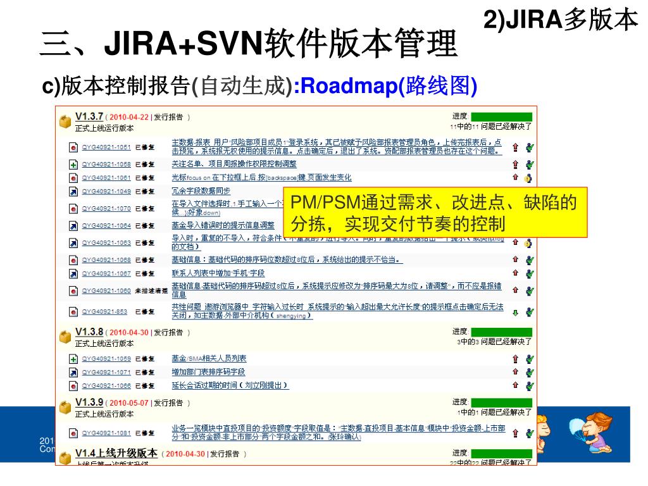Click the green down priority arrow on row QYG40921-853
Image resolution: width=648 pixels, height=486 pixels.
pyautogui.click(x=515, y=313)
